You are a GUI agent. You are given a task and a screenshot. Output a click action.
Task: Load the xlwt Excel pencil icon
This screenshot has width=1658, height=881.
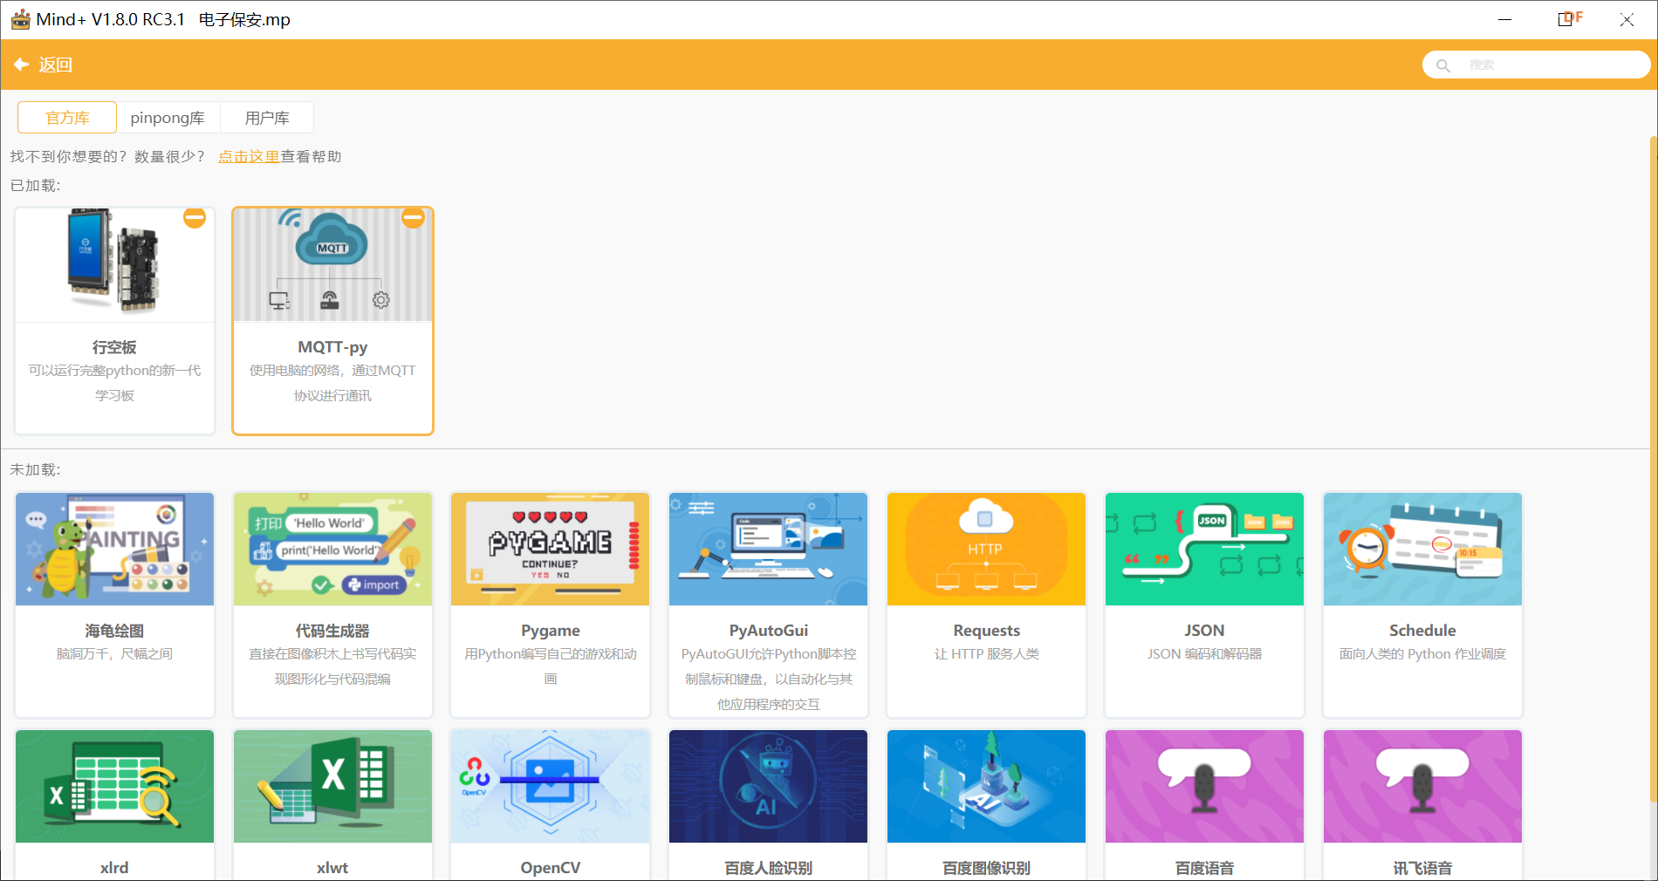332,786
